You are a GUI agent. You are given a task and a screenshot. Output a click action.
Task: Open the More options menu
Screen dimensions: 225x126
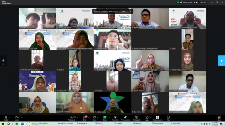pos(168,118)
